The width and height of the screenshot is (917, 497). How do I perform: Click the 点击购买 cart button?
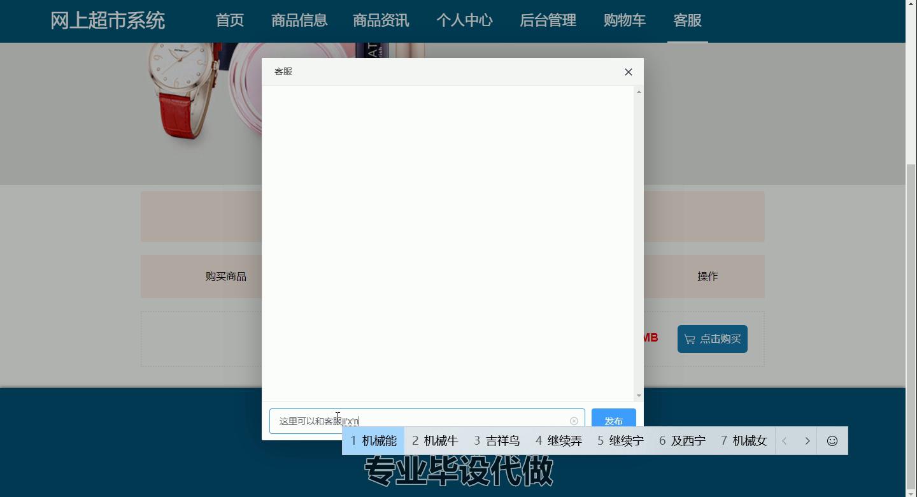click(x=712, y=339)
